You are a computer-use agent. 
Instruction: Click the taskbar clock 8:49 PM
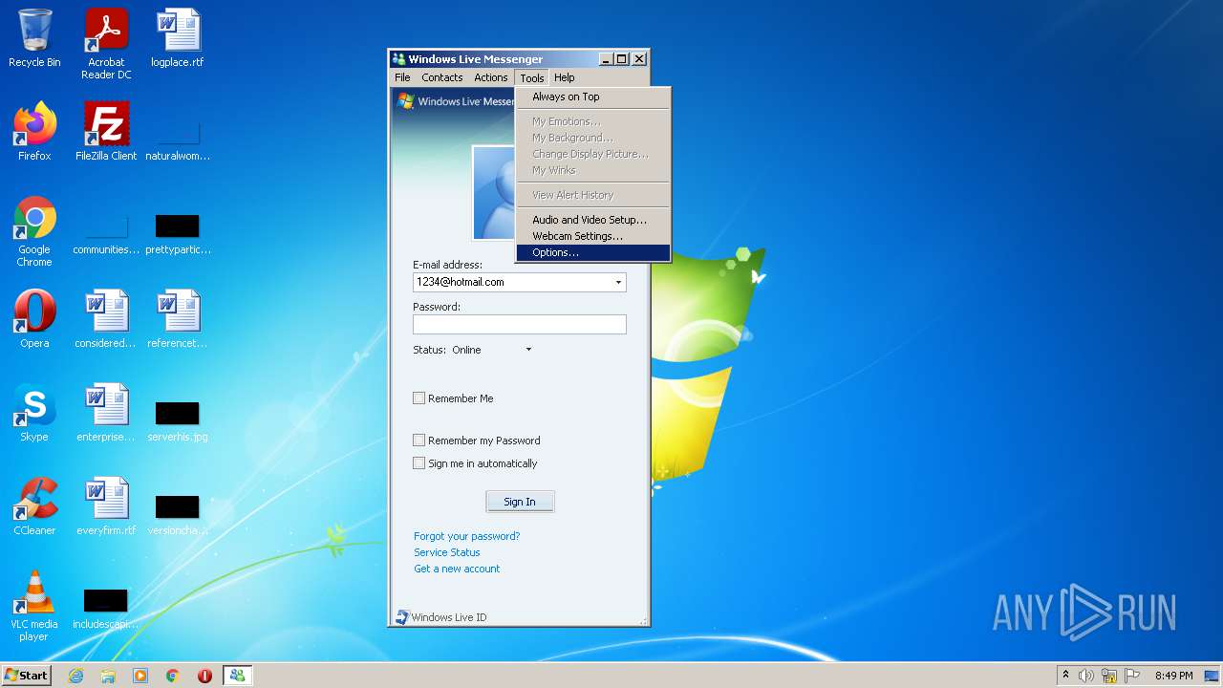click(1173, 676)
